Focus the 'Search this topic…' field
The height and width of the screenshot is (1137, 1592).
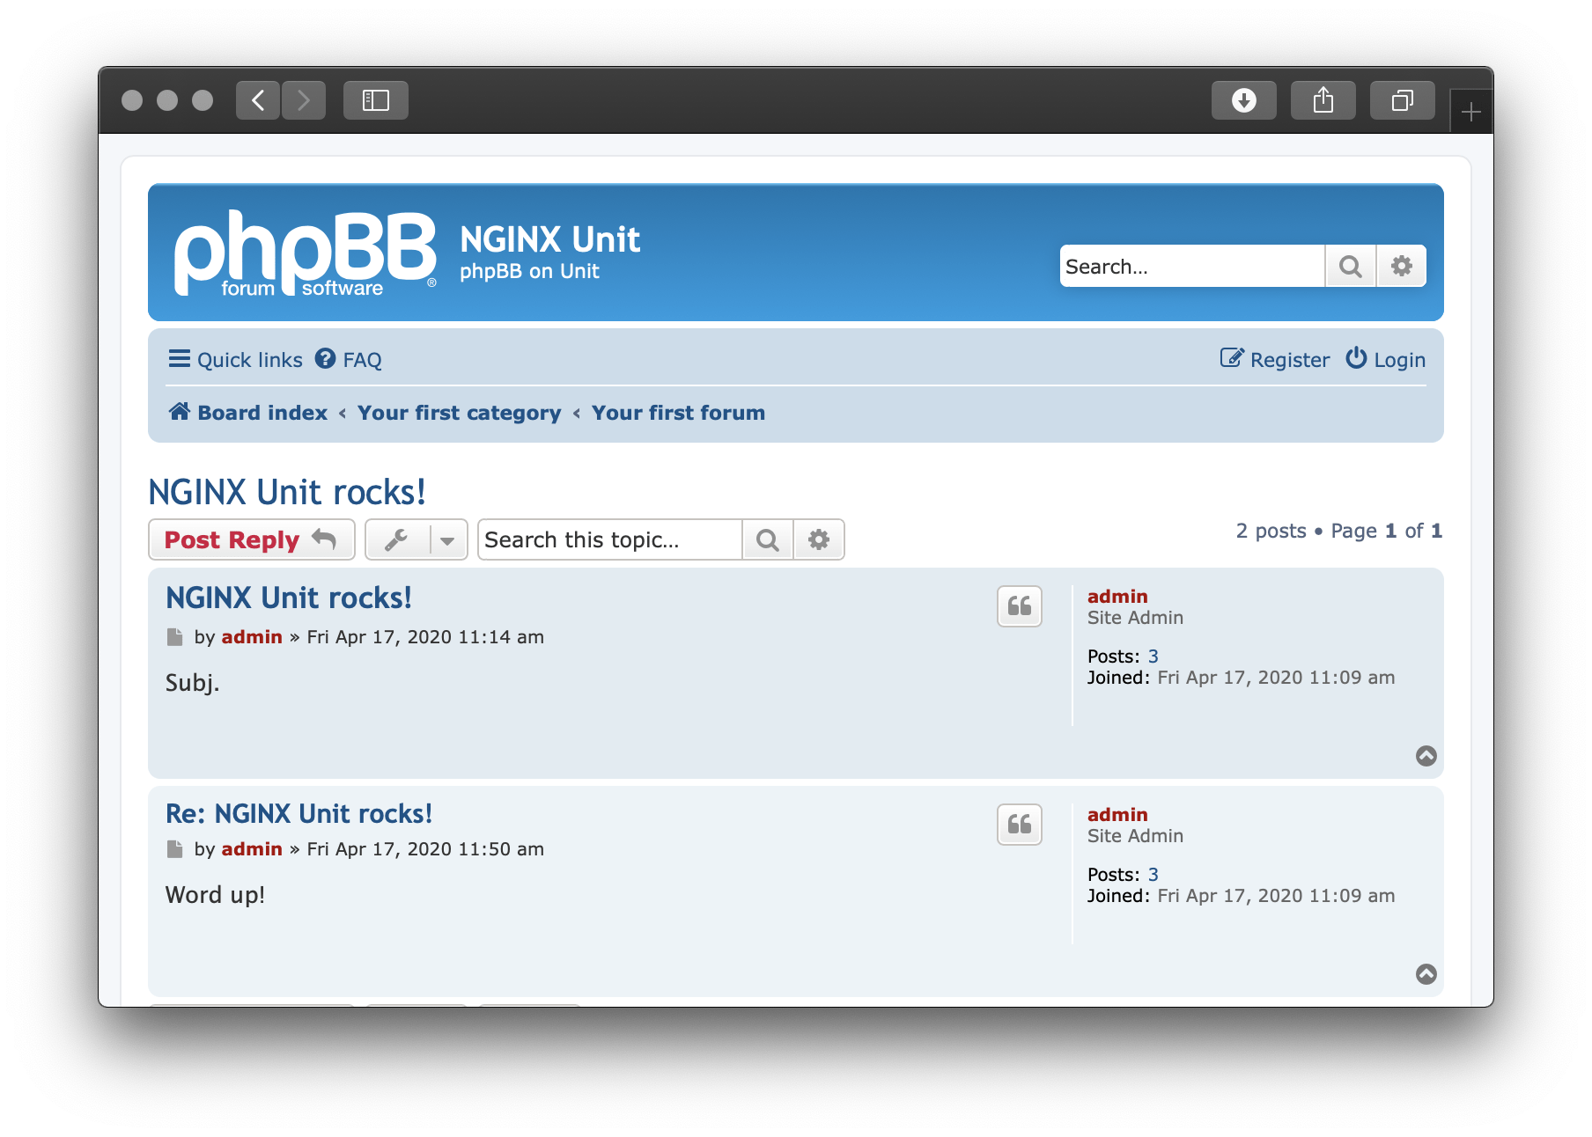[610, 539]
